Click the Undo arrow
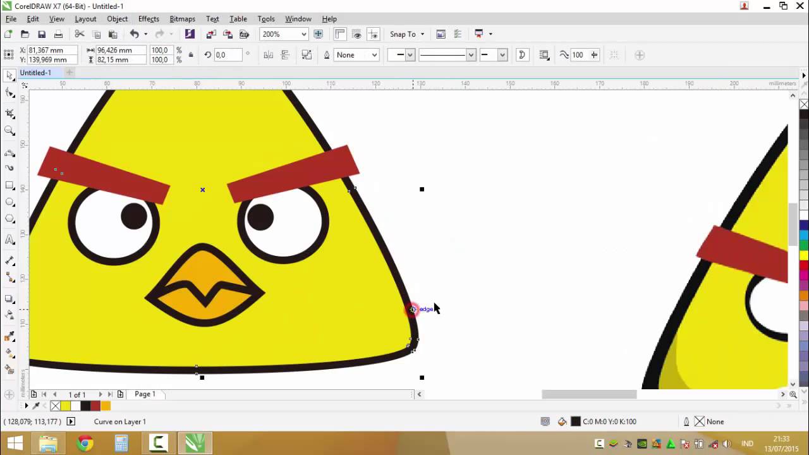 134,34
